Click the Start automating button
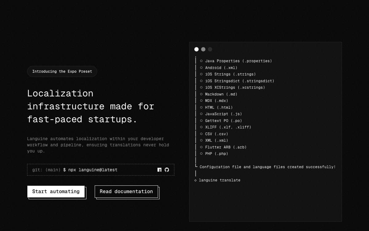369x231 pixels. click(56, 192)
